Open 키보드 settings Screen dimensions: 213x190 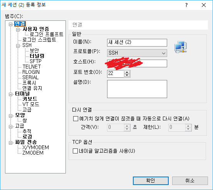[30, 99]
